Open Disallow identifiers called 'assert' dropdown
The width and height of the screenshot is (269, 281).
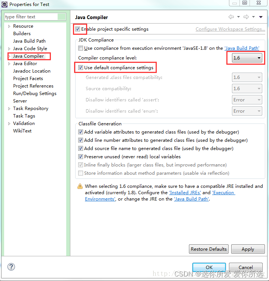(247, 100)
